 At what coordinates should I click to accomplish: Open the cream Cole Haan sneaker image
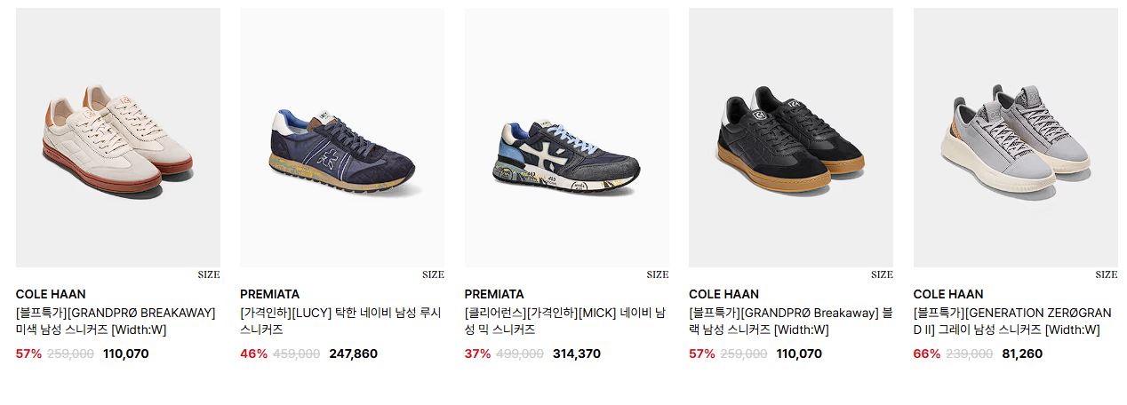pyautogui.click(x=118, y=138)
